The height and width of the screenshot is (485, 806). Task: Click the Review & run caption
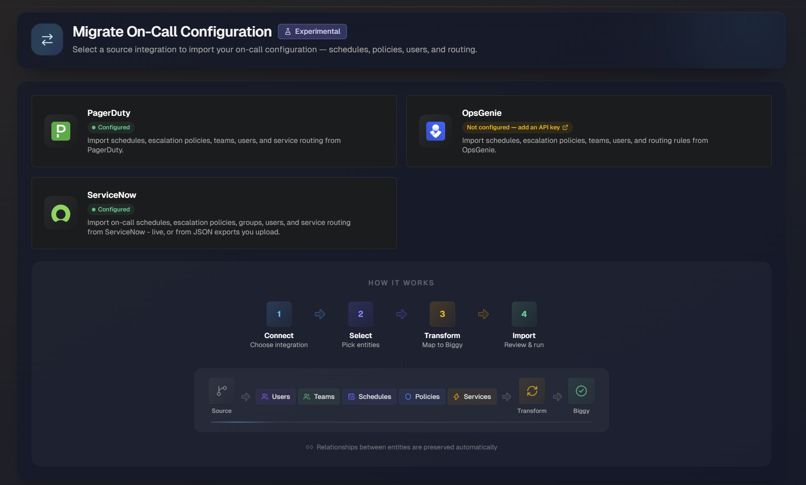pos(524,345)
